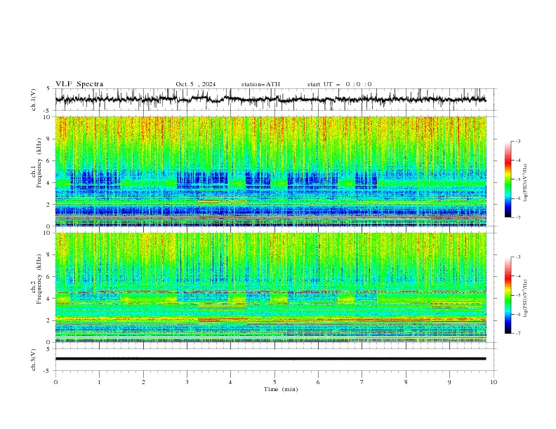Click the 'start UT = 0 : 0 : 0' label
This screenshot has width=556, height=429.
point(339,84)
